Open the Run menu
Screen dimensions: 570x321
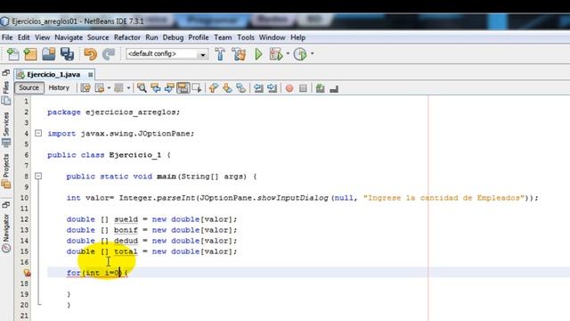pos(151,37)
